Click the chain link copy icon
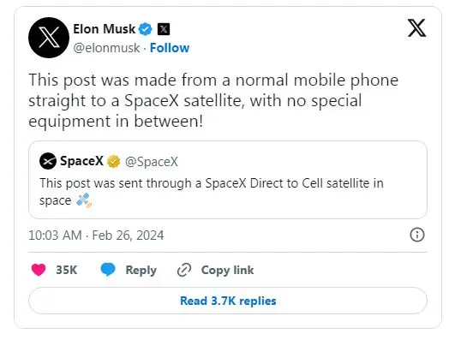 tap(184, 270)
